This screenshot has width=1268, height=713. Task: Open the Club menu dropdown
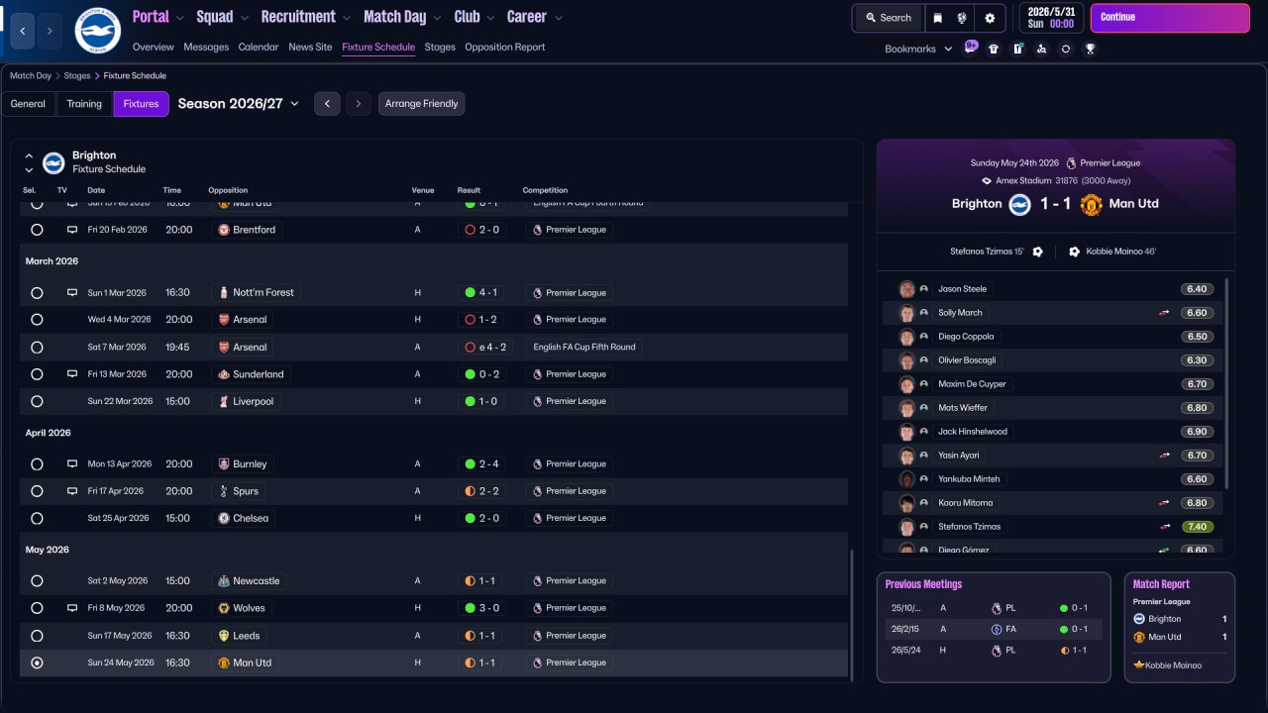tap(474, 17)
